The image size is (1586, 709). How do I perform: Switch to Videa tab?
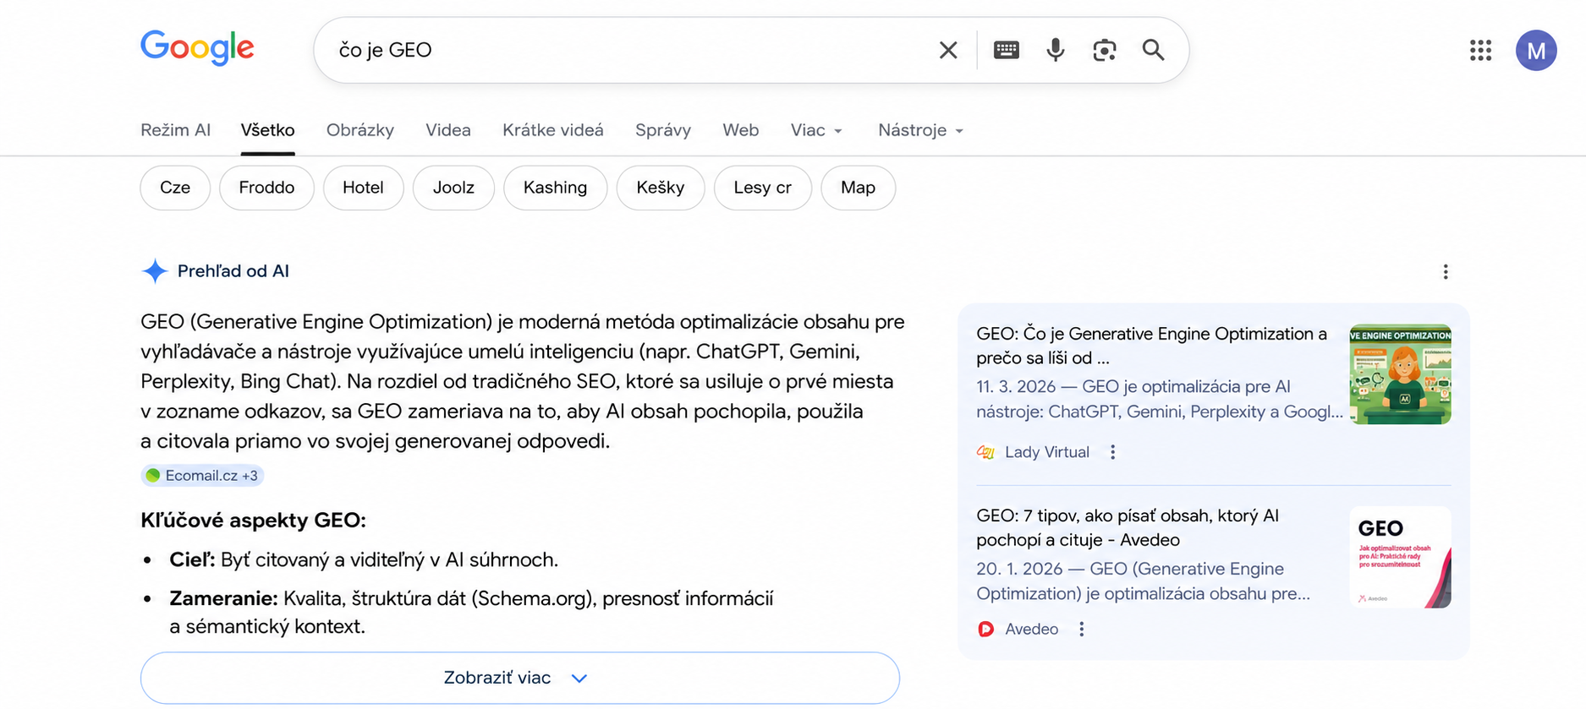click(448, 130)
